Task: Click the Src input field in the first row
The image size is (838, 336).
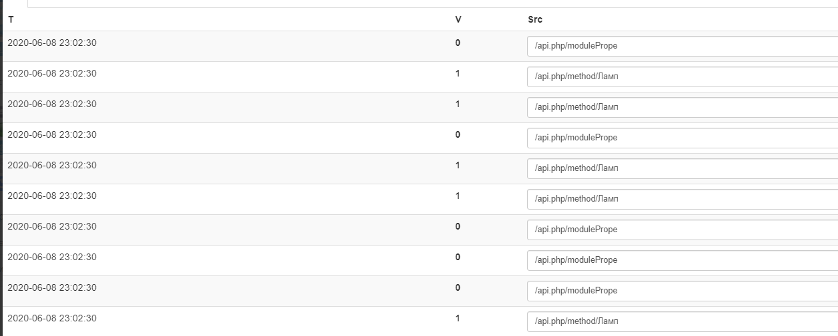Action: point(681,47)
